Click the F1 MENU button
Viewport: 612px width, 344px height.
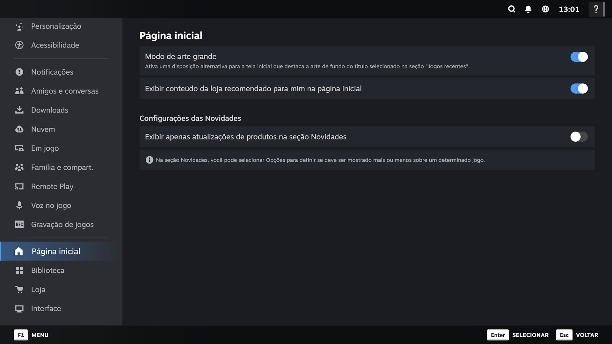coord(31,335)
